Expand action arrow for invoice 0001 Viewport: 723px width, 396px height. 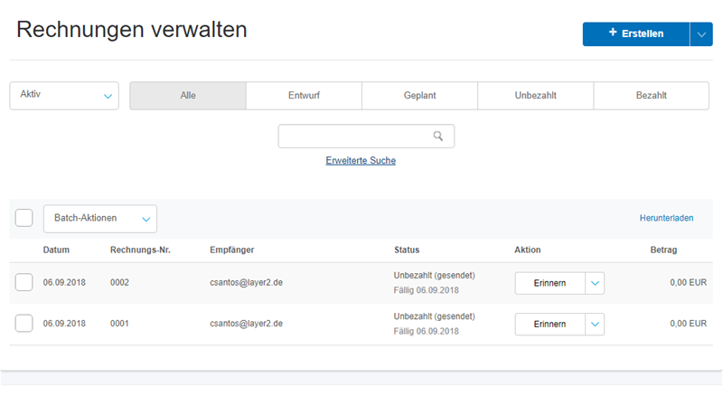pyautogui.click(x=595, y=324)
